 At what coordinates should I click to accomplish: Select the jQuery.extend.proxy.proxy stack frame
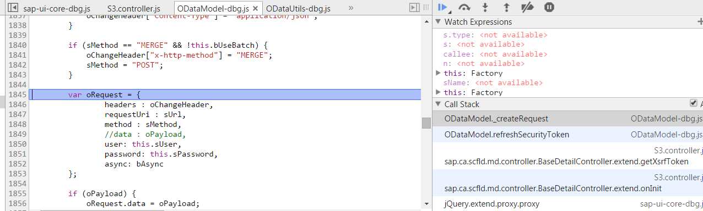pos(567,204)
